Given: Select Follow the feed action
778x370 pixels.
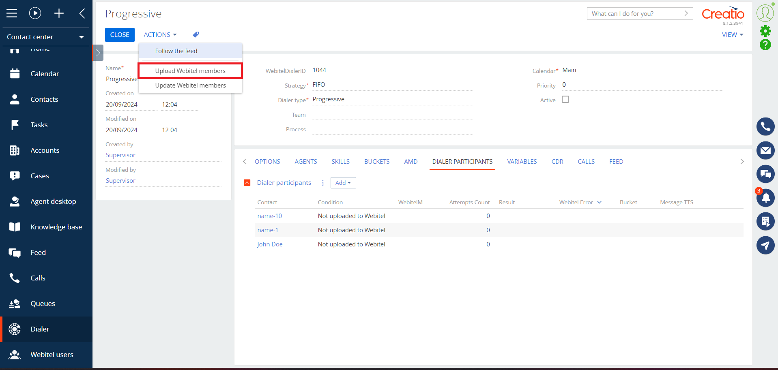Looking at the screenshot, I should point(190,51).
